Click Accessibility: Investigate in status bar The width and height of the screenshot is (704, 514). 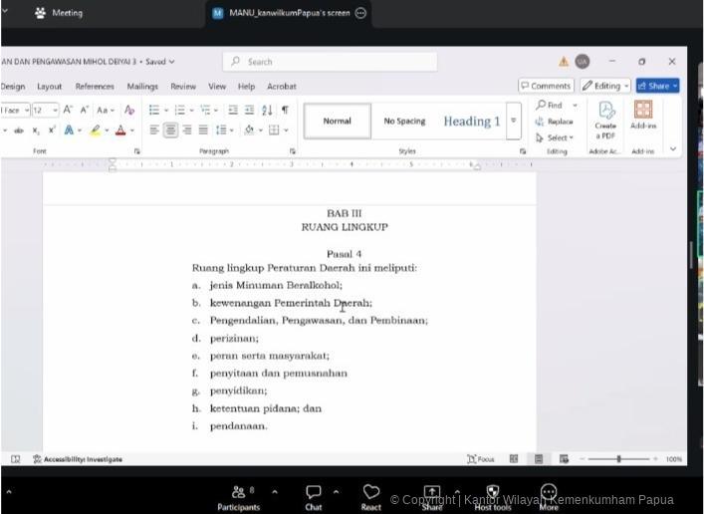(78, 459)
